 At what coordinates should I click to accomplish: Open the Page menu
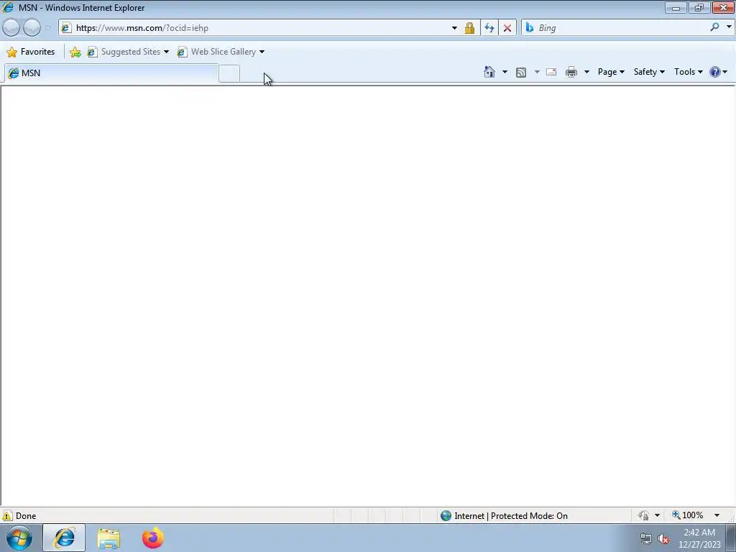(x=611, y=72)
